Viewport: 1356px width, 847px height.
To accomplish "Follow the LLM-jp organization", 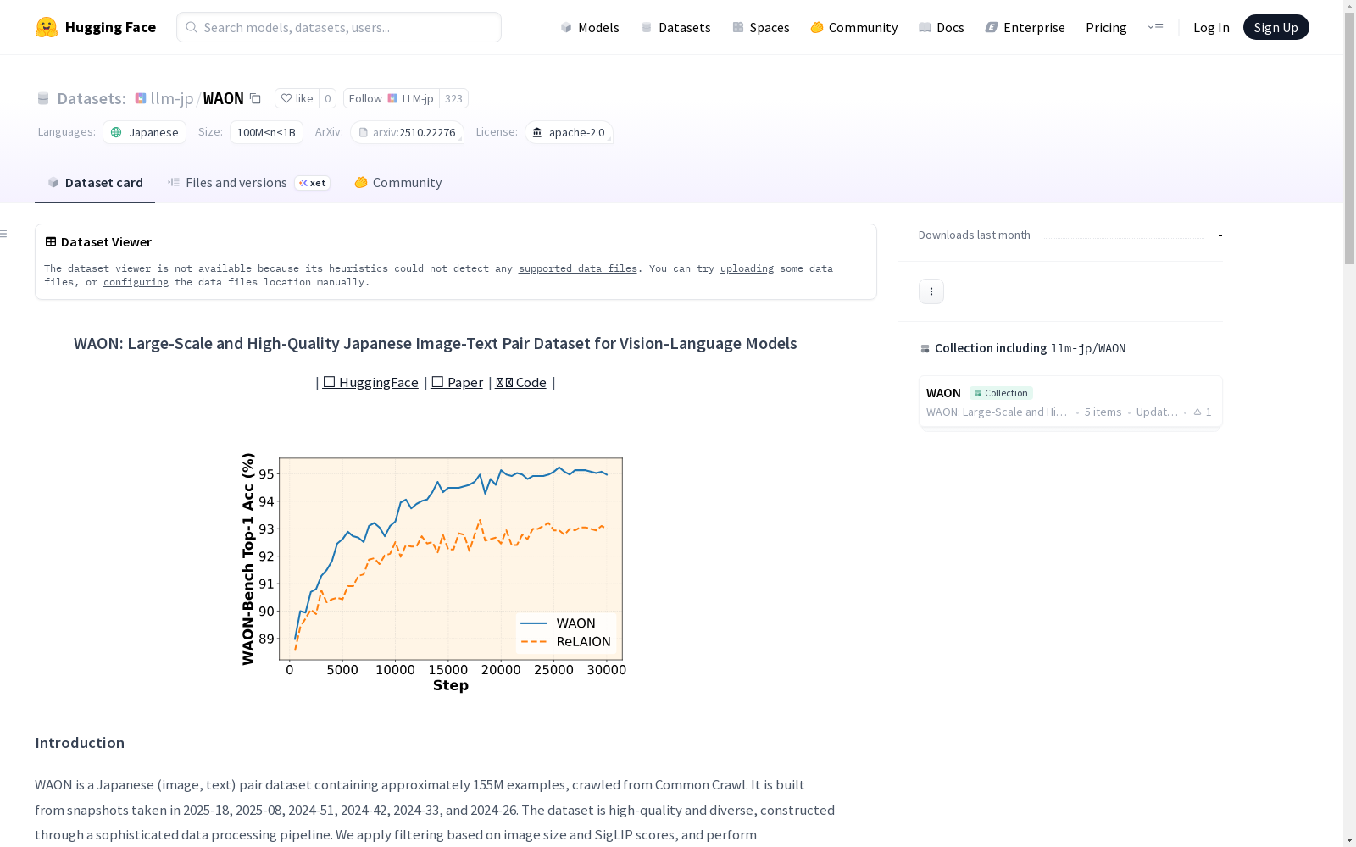I will [x=392, y=98].
